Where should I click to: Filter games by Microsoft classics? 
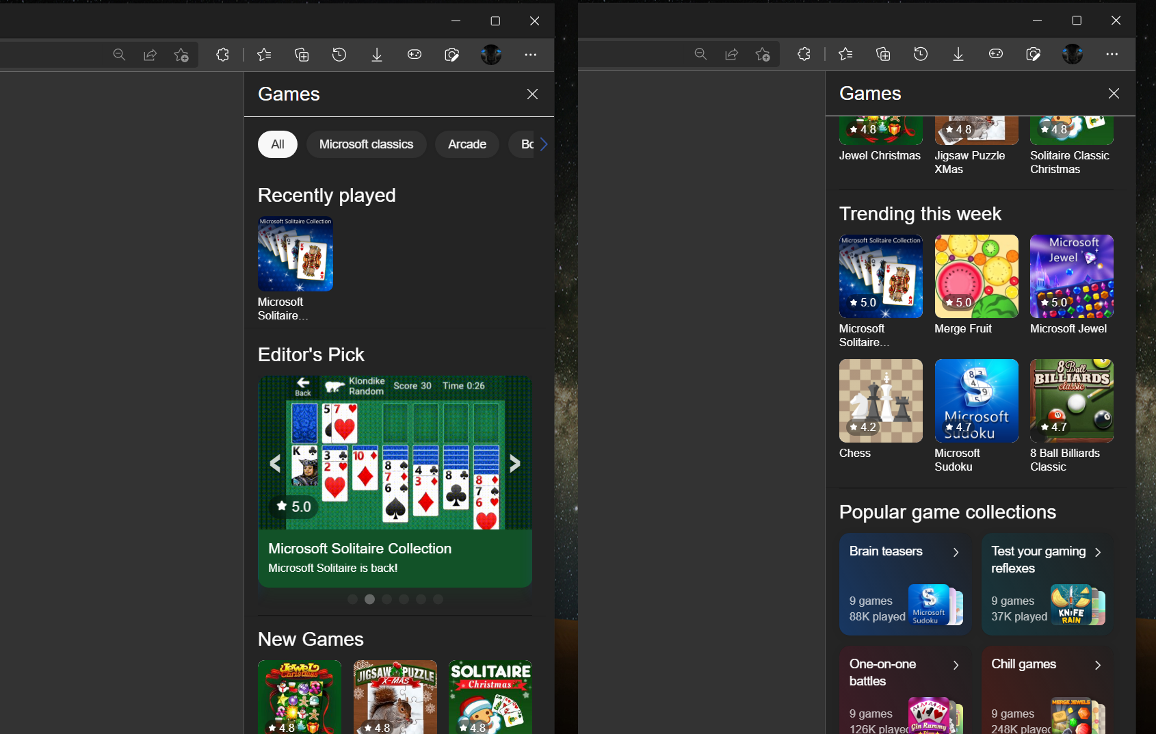(366, 144)
